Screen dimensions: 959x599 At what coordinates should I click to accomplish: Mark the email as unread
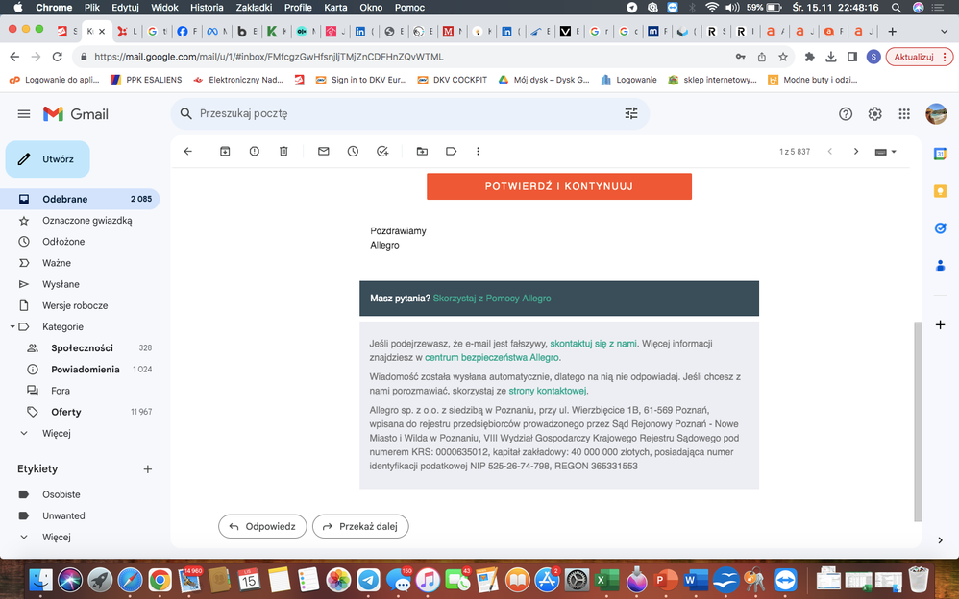324,151
